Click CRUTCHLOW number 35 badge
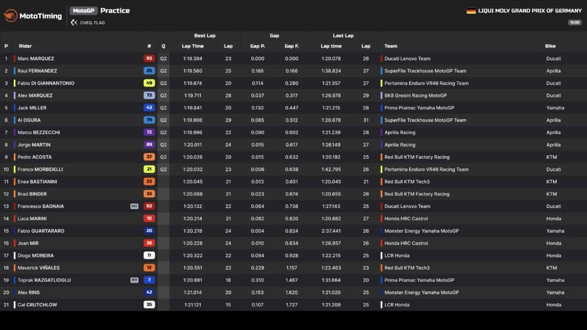The image size is (587, 330). tap(149, 305)
